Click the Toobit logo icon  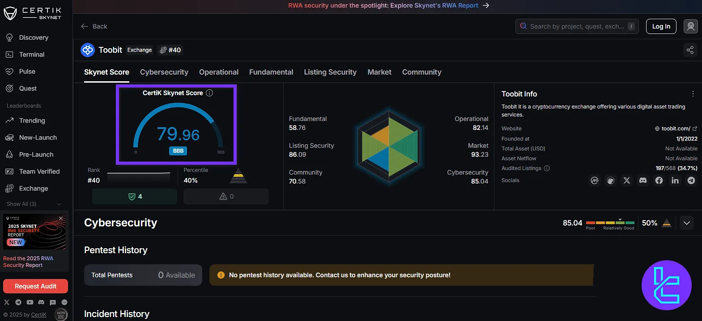point(88,50)
